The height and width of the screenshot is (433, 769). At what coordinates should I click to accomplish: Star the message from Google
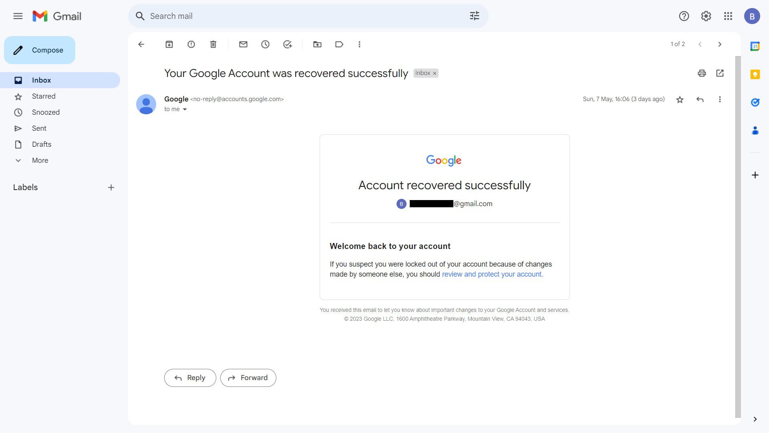point(680,99)
